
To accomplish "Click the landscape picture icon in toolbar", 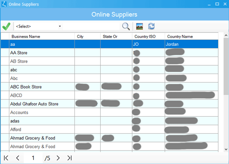I will [140, 26].
